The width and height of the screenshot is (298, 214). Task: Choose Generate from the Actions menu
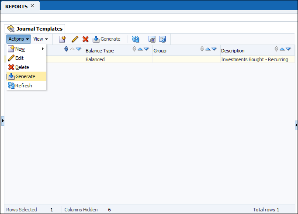click(26, 76)
